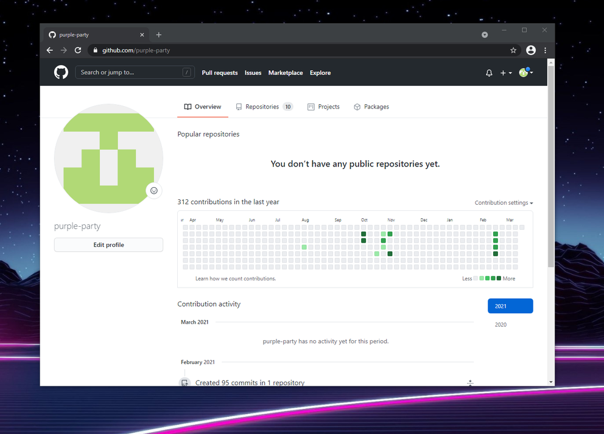Open the Packages tab

point(371,107)
